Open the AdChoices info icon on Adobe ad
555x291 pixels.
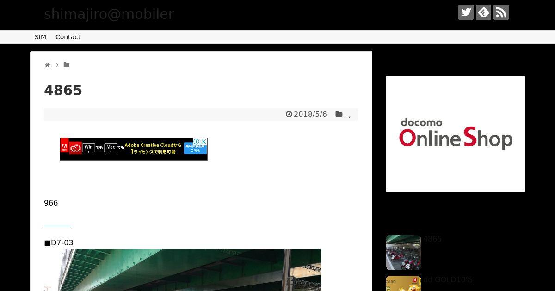pos(197,141)
